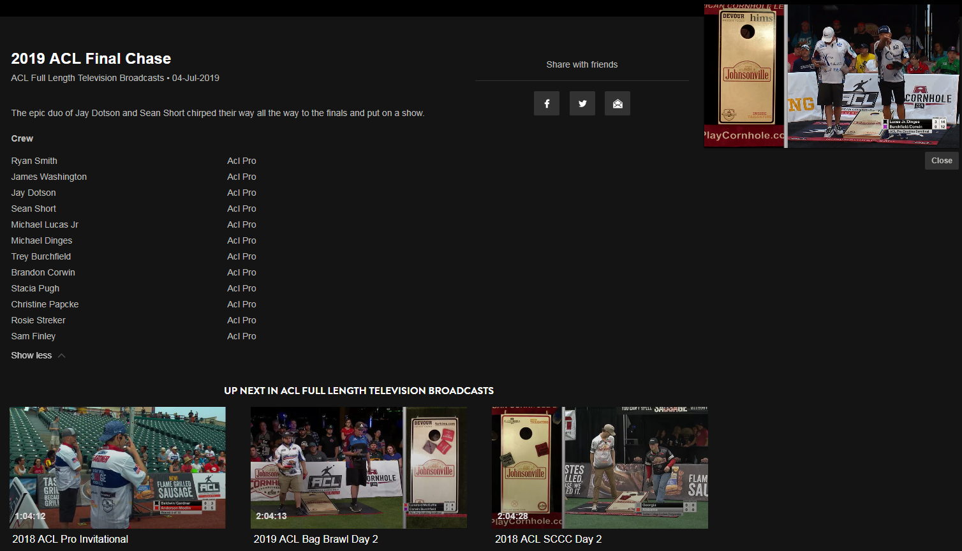Open 2018 ACL Pro Invitational thumbnail
This screenshot has width=962, height=551.
pos(117,467)
